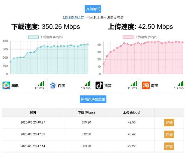This screenshot has width=185, height=153.
Task: Click the 下载速度: 350.26 Mbps heading
Action: point(46,27)
